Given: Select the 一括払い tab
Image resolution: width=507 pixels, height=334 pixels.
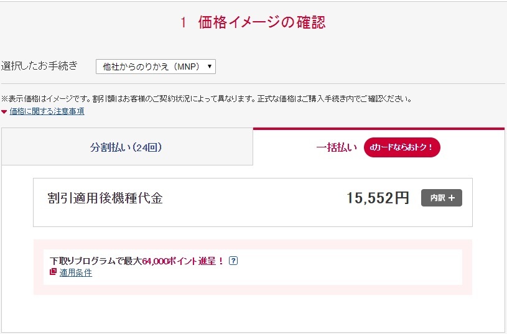Looking at the screenshot, I should click(337, 147).
